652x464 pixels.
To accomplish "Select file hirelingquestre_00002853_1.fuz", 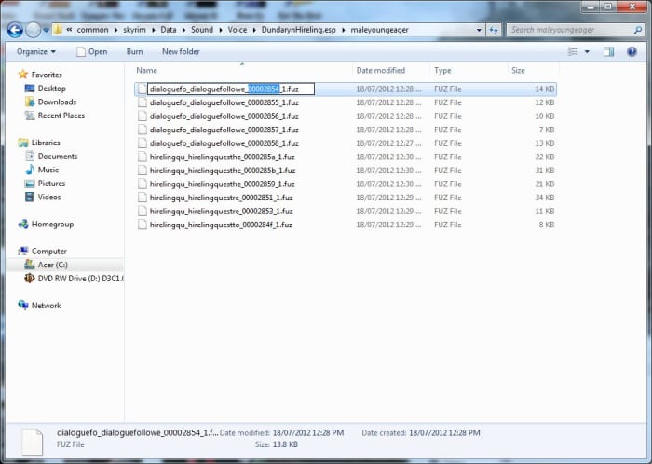I will [x=222, y=212].
